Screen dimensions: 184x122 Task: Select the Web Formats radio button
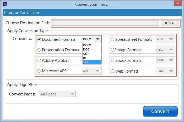(112, 71)
